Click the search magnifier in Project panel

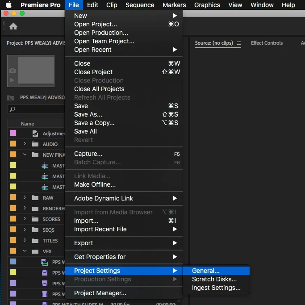pyautogui.click(x=12, y=109)
